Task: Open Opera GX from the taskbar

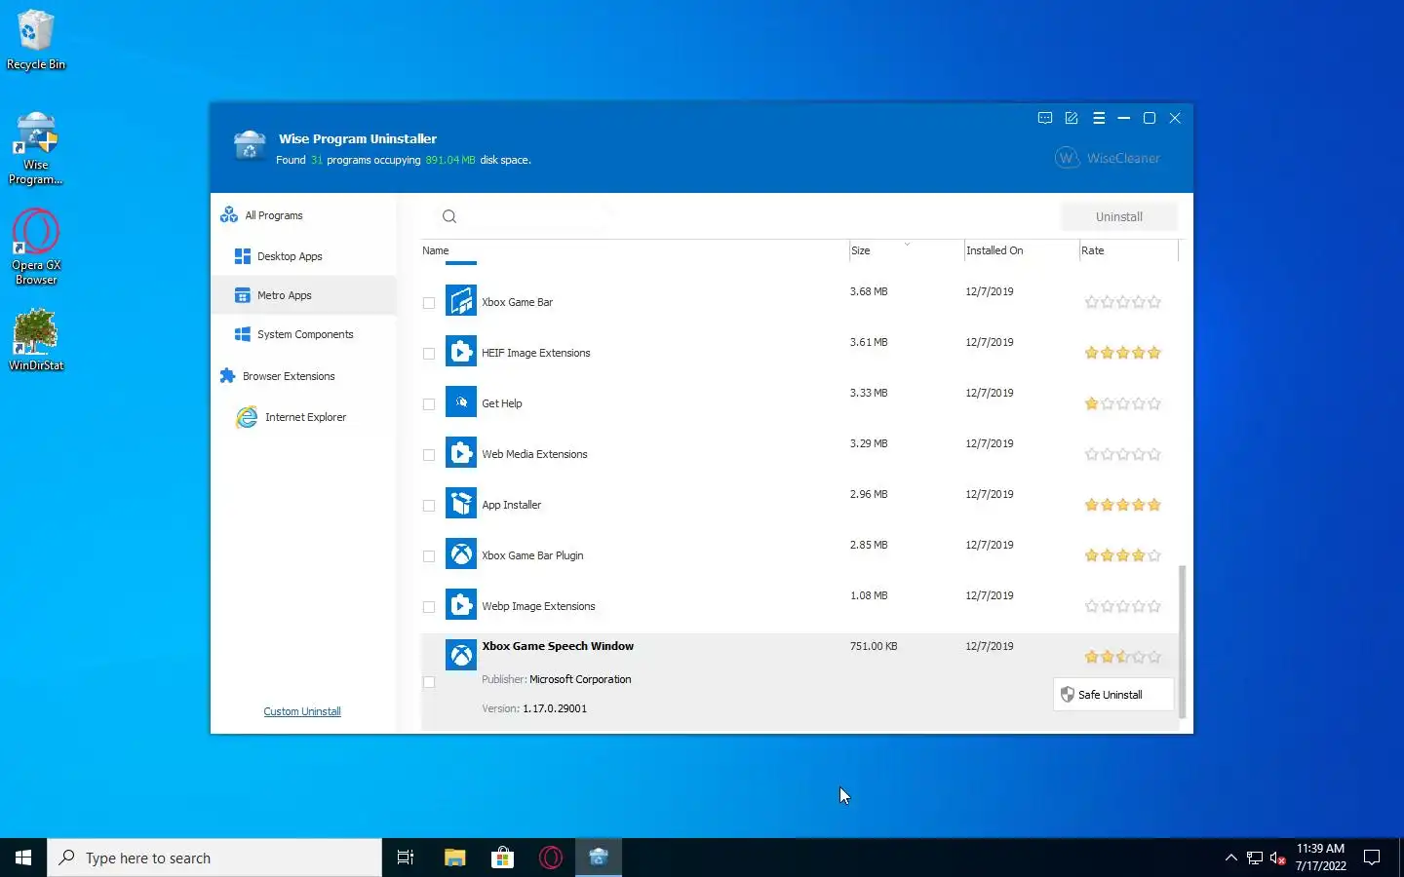Action: point(551,858)
